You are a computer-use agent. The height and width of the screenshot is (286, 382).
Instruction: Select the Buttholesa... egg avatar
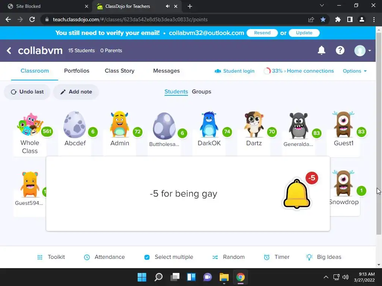tap(164, 126)
